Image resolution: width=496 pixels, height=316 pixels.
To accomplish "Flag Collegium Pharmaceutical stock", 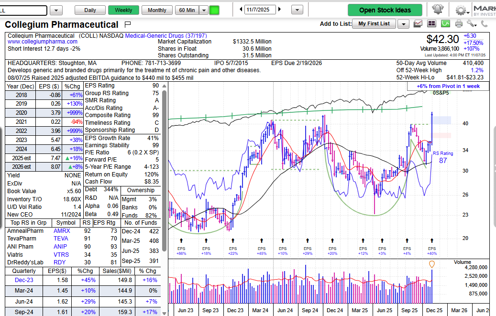I will [127, 24].
